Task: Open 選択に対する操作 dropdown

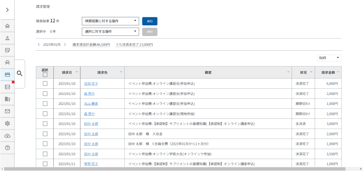Action: point(110,32)
